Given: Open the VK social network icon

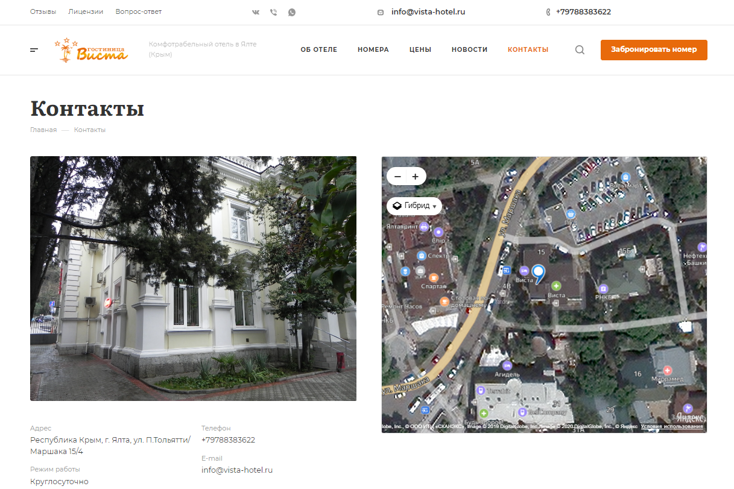Looking at the screenshot, I should click(x=256, y=12).
